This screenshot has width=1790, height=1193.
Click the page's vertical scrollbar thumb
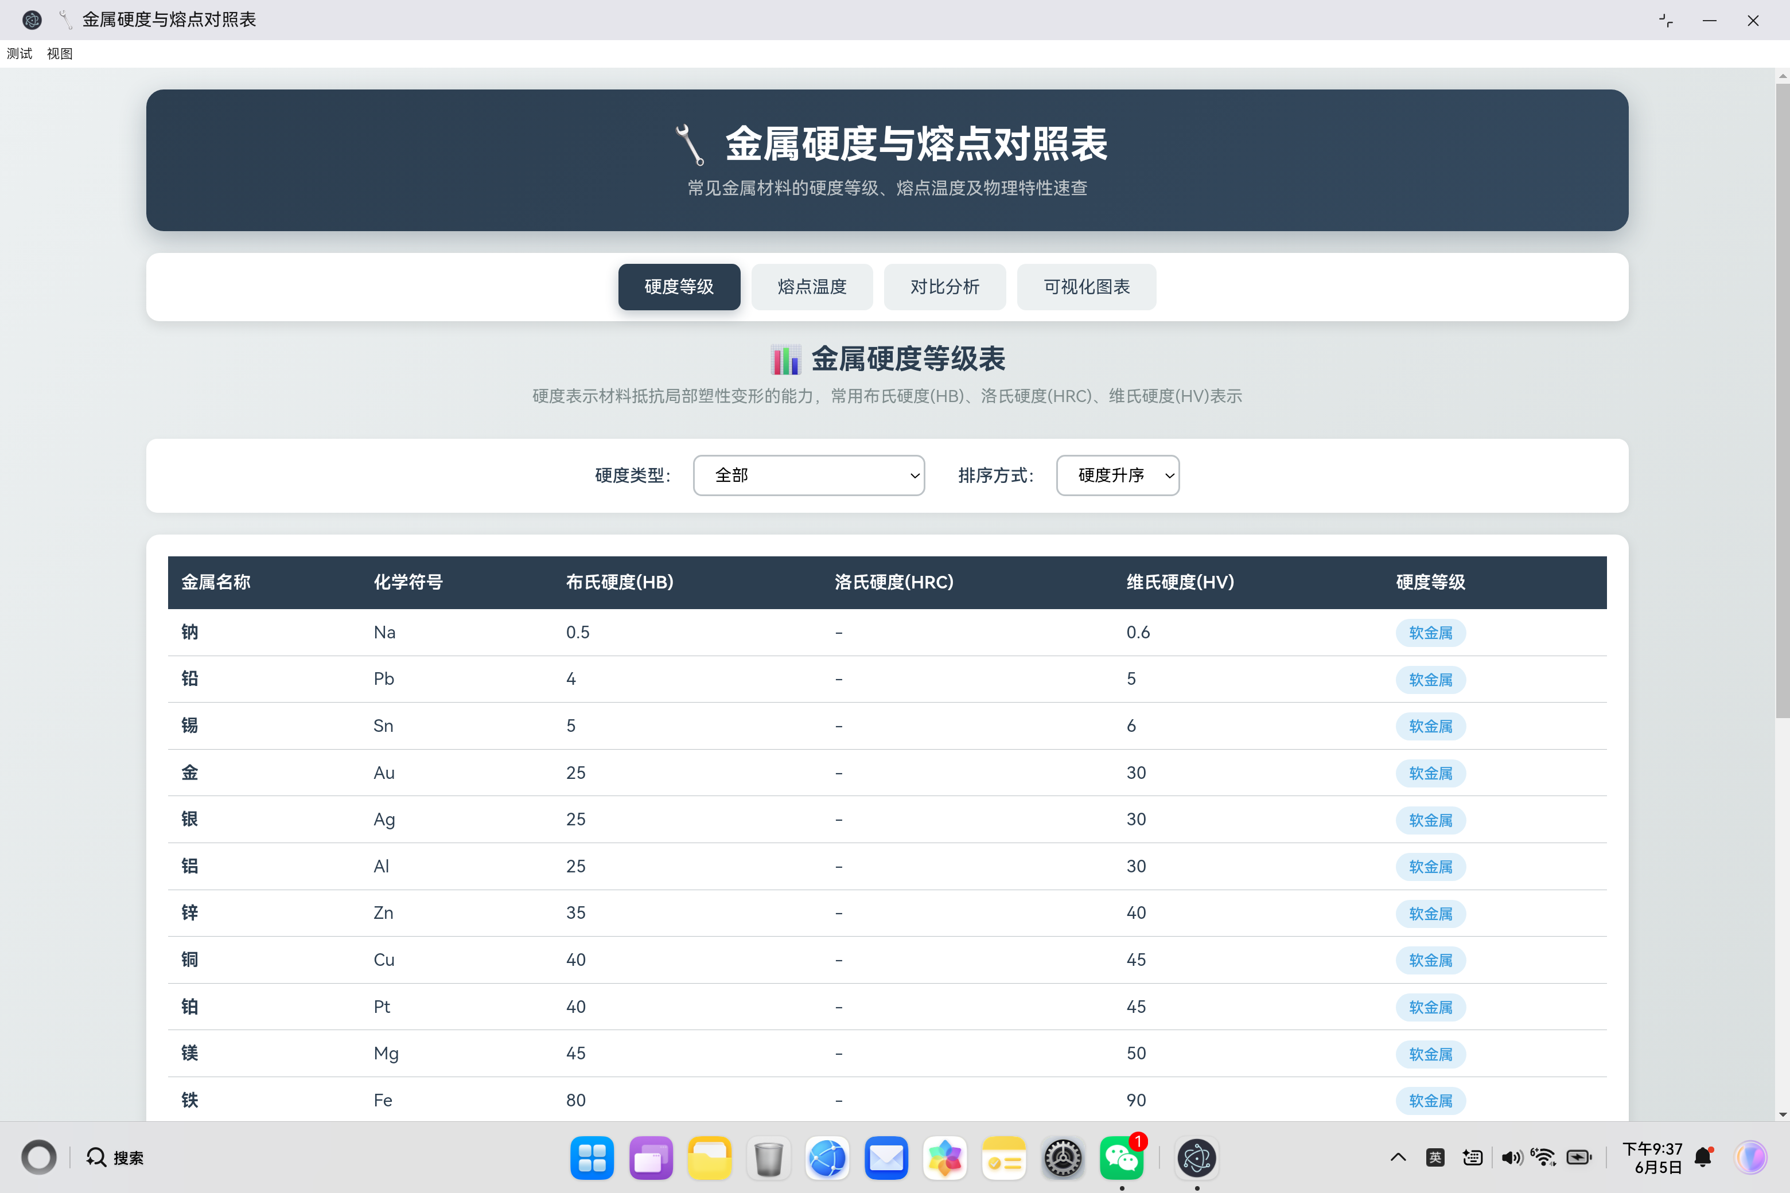(1783, 400)
